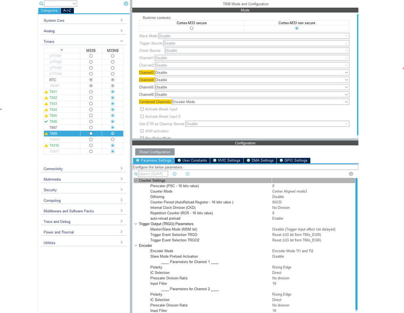
Task: Open the NVIC Settings tab
Action: click(x=226, y=161)
